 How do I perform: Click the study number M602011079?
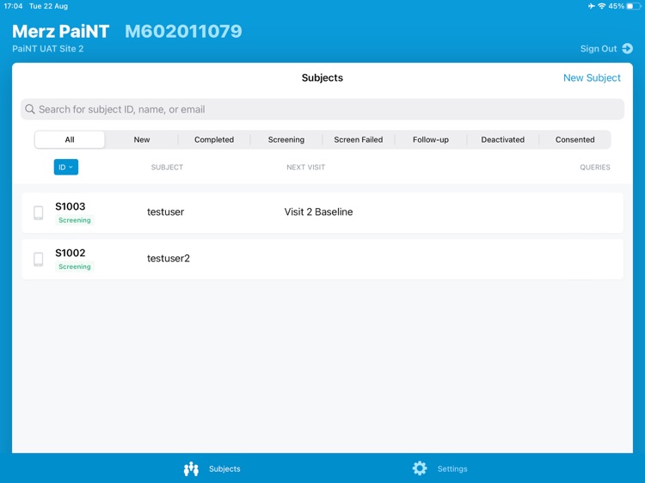click(x=183, y=31)
